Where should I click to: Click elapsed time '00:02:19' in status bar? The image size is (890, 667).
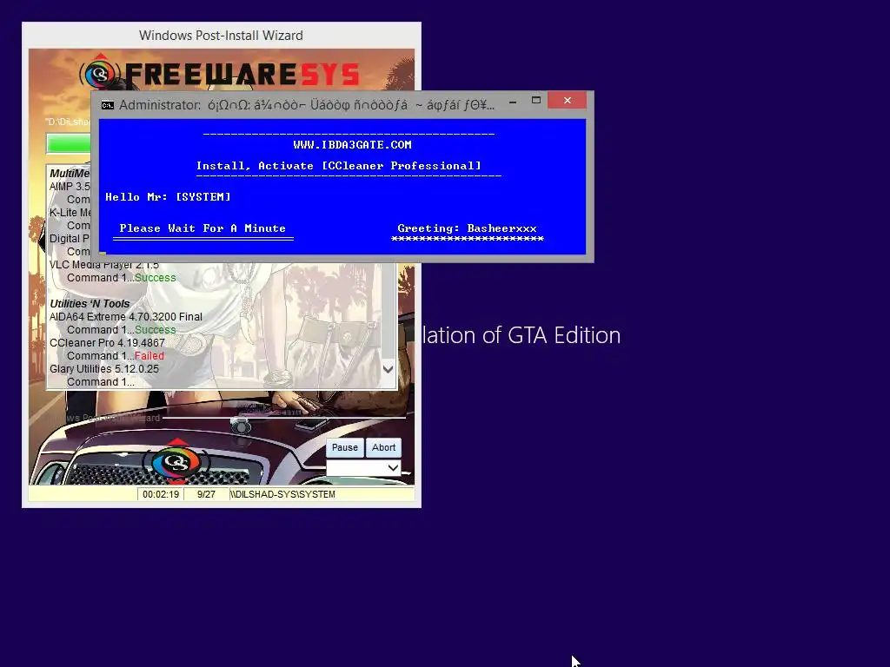click(x=161, y=494)
